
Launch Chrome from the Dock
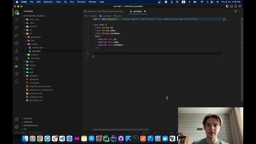(40, 139)
